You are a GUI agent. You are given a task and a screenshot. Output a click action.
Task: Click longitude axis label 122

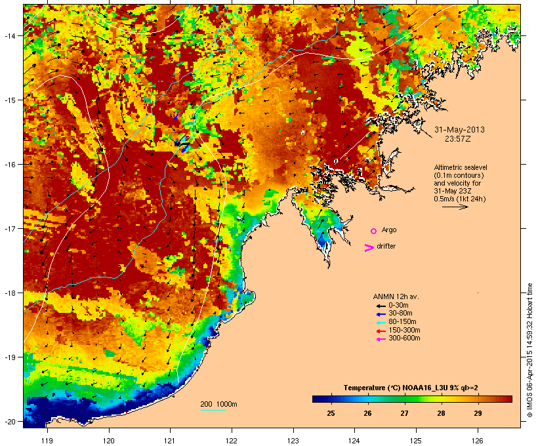232,441
